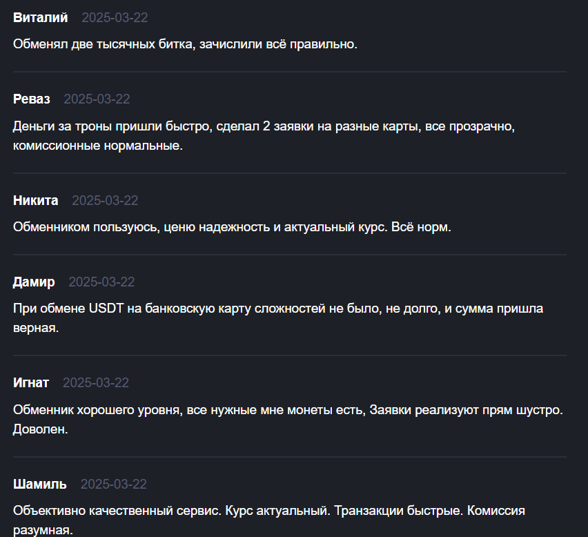Image resolution: width=588 pixels, height=537 pixels.
Task: Click the date beside Реваз
Action: pos(97,99)
